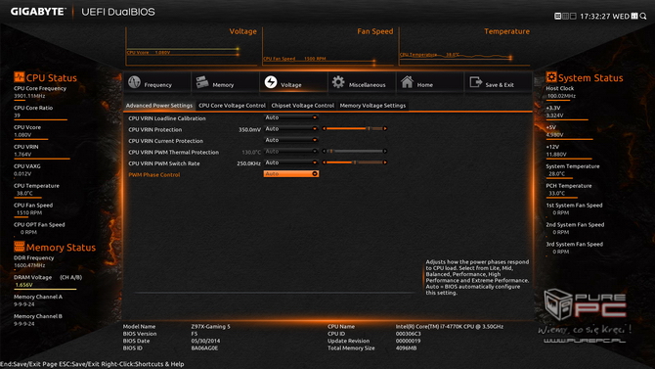Viewport: 655px width, 369px height.
Task: Click the 350.0mV value
Action: [249, 130]
